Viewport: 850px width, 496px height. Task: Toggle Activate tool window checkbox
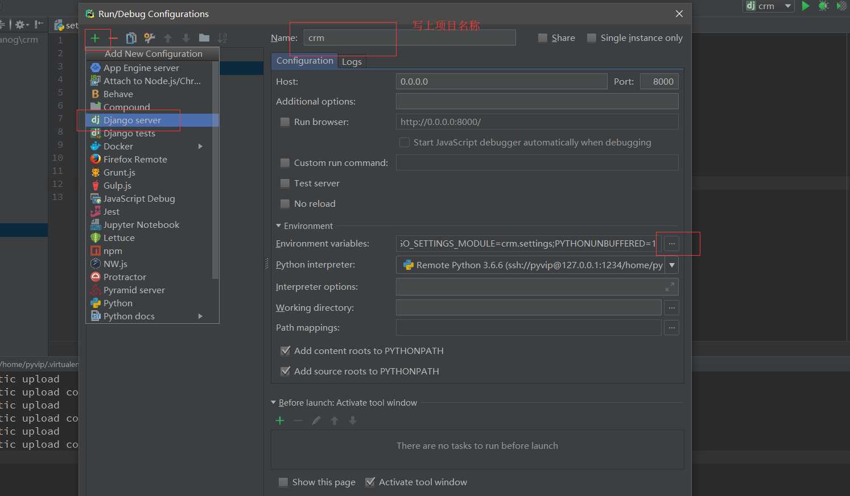[x=370, y=482]
